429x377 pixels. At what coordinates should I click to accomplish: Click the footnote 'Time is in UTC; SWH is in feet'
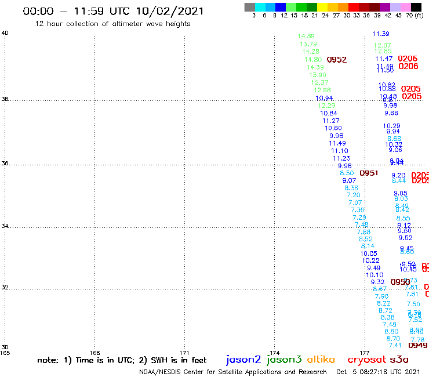pos(122,360)
